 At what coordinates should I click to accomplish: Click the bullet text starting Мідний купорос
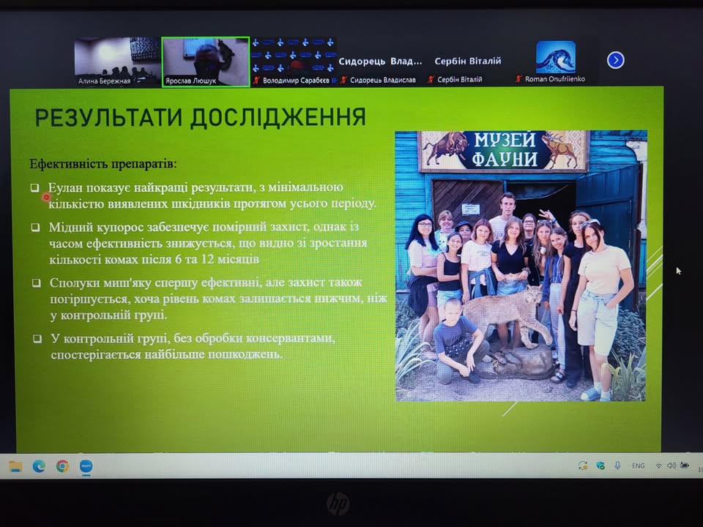(208, 243)
